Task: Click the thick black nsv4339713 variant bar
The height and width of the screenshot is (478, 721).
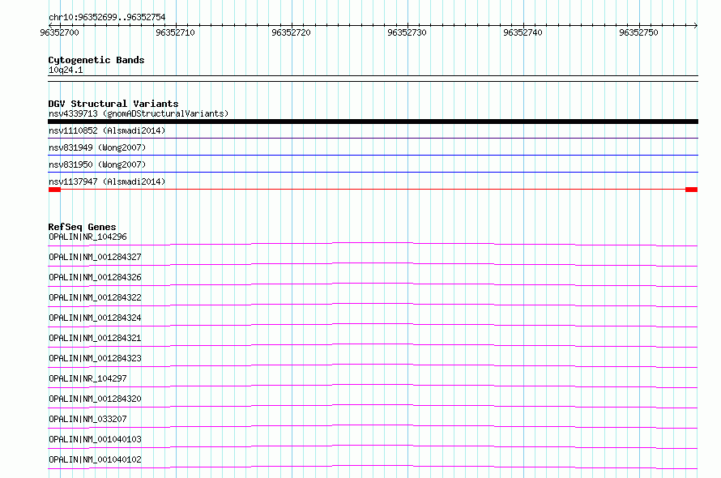Action: click(x=373, y=122)
